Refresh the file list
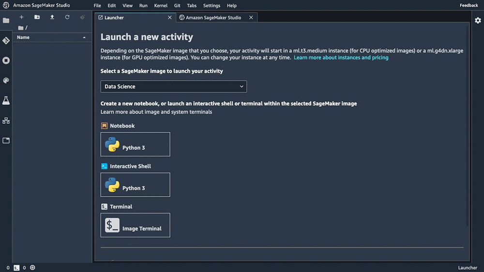This screenshot has width=484, height=272. 67,17
